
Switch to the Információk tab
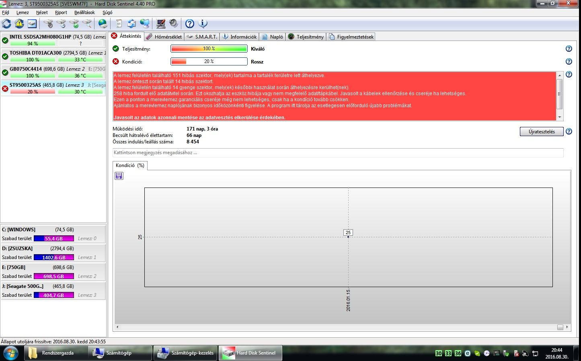[x=239, y=37]
